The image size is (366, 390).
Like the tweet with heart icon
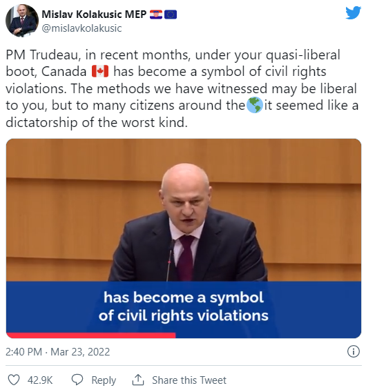(14, 380)
